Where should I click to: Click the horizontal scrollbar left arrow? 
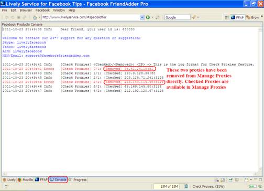coord(5,174)
